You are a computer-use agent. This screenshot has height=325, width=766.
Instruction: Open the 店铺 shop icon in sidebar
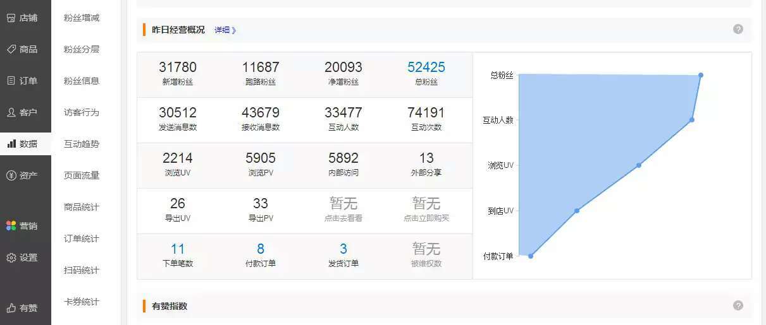point(11,18)
